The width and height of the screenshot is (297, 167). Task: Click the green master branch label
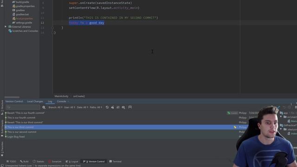(x=232, y=113)
